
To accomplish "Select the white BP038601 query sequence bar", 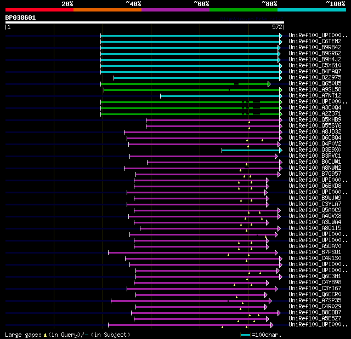I will coord(145,22).
